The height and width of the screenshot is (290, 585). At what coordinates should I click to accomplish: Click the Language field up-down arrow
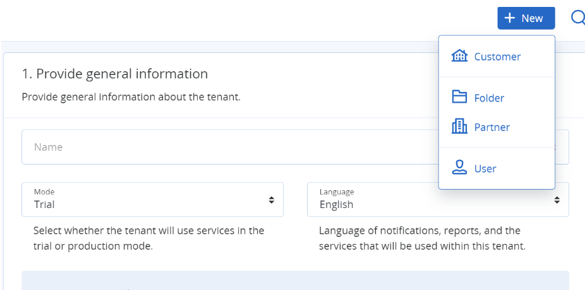coord(557,200)
